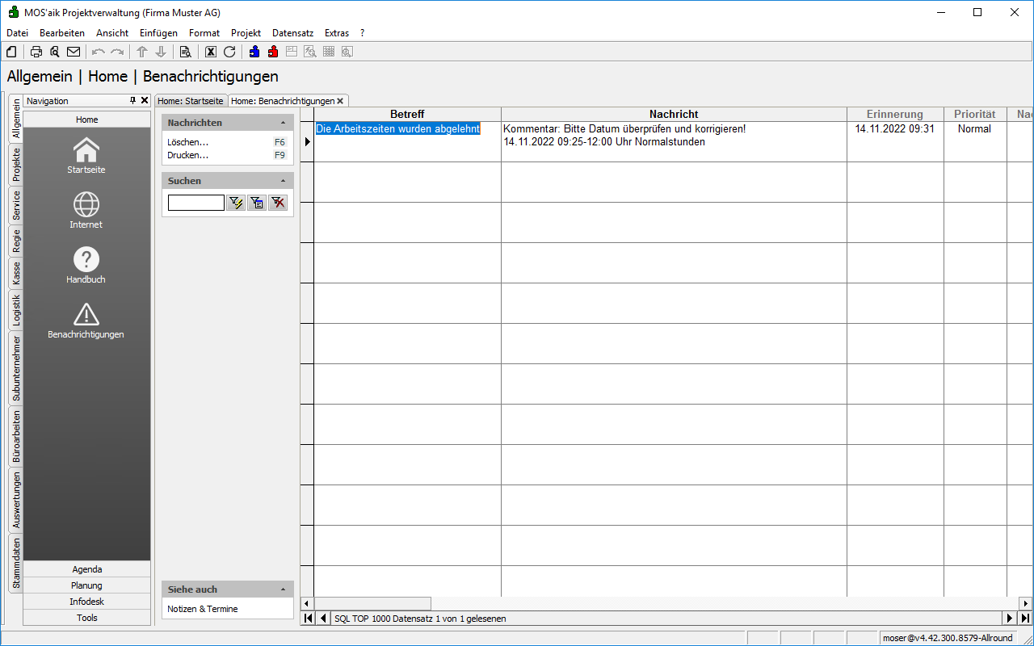1034x646 pixels.
Task: Open the Datensatz menu
Action: 292,33
